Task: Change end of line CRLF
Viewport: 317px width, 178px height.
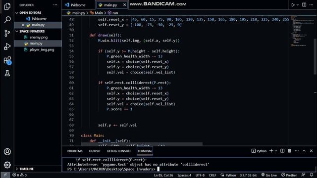Action: coord(212,175)
